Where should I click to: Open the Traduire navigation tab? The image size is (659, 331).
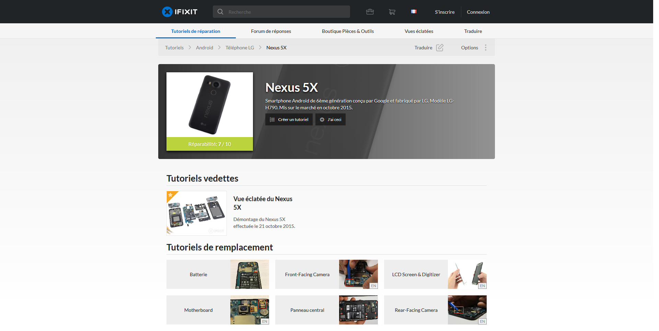(x=473, y=31)
